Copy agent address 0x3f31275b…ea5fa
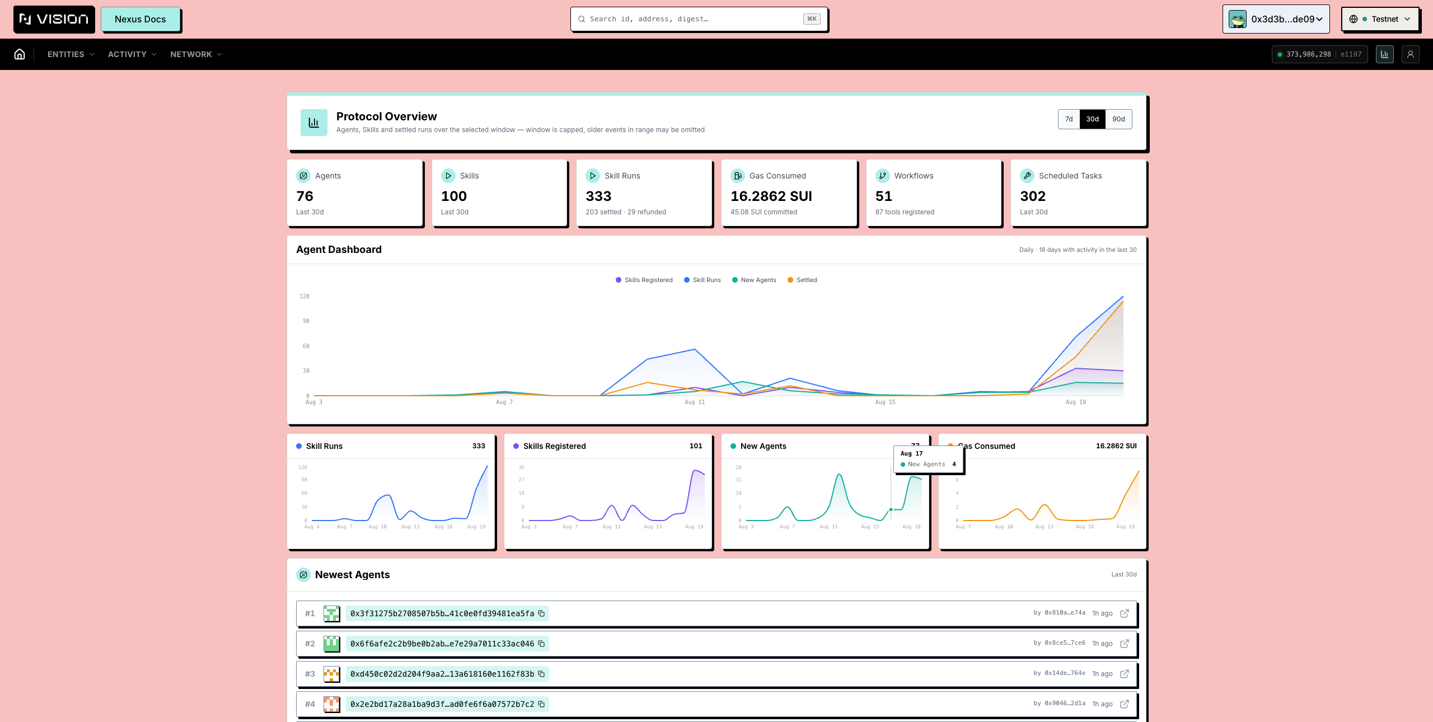The image size is (1433, 722). 541,613
